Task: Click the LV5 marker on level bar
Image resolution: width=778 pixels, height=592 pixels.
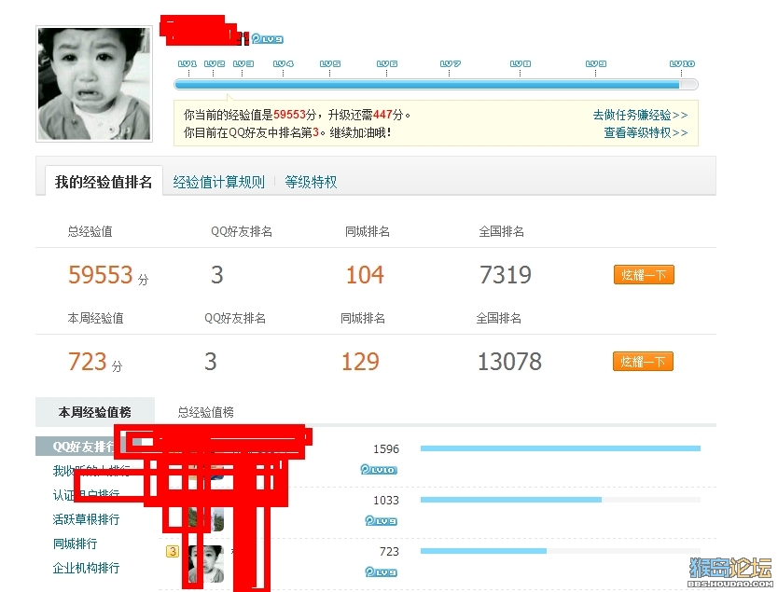Action: coord(330,64)
